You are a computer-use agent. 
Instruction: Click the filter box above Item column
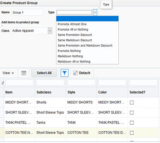[x=19, y=83]
